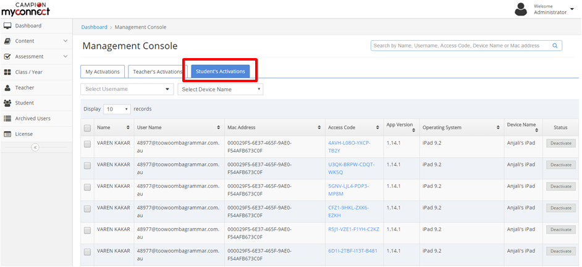Screen dimensions: 582x267
Task: Check the row with code CFZ1-9HKL-ZXK6-EZKH
Action: click(x=87, y=209)
